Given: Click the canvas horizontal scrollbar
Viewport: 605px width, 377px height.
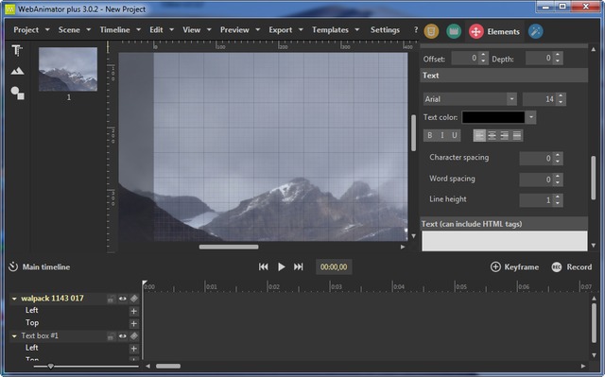Looking at the screenshot, I should pyautogui.click(x=229, y=247).
